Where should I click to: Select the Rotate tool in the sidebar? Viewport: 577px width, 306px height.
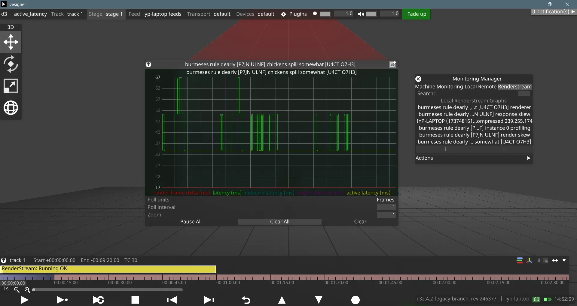coord(11,64)
